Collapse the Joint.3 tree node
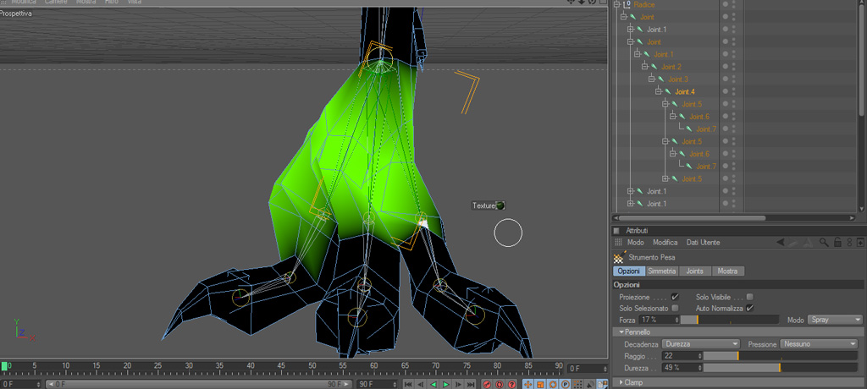867x389 pixels. click(x=651, y=79)
